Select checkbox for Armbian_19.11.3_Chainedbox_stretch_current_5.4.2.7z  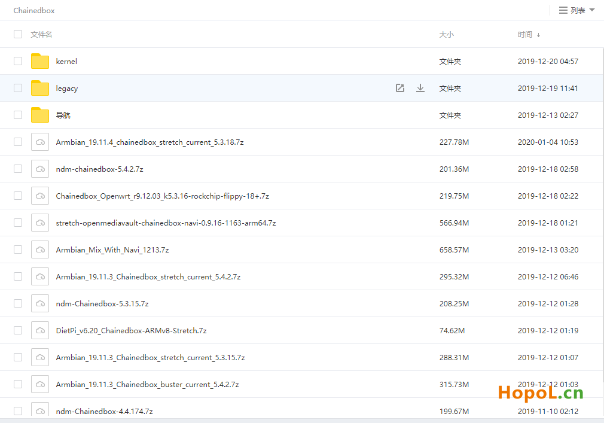point(18,276)
